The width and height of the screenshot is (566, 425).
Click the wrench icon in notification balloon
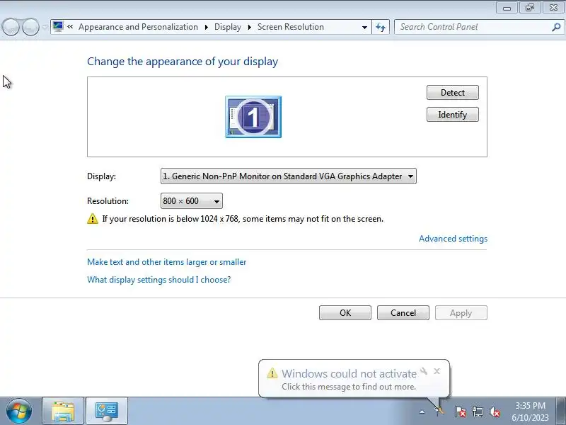coord(424,371)
